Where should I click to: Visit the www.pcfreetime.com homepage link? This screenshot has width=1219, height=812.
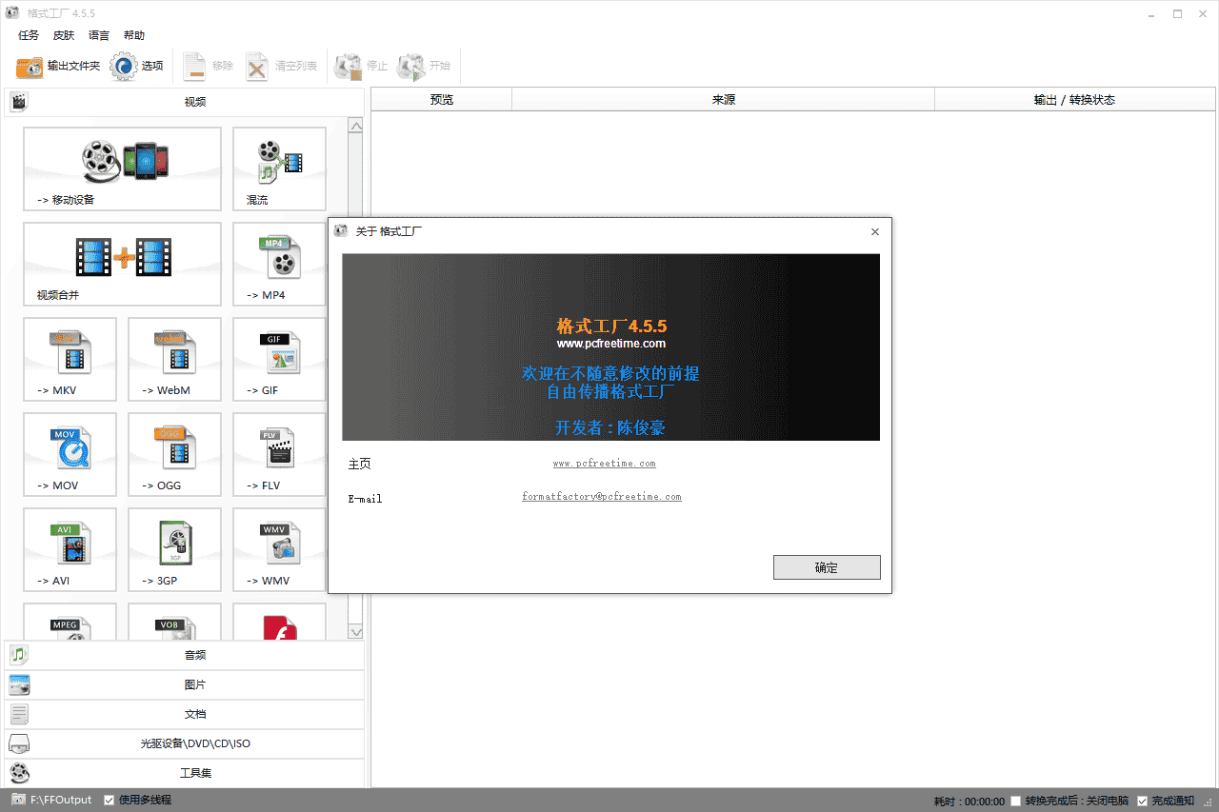click(x=604, y=463)
